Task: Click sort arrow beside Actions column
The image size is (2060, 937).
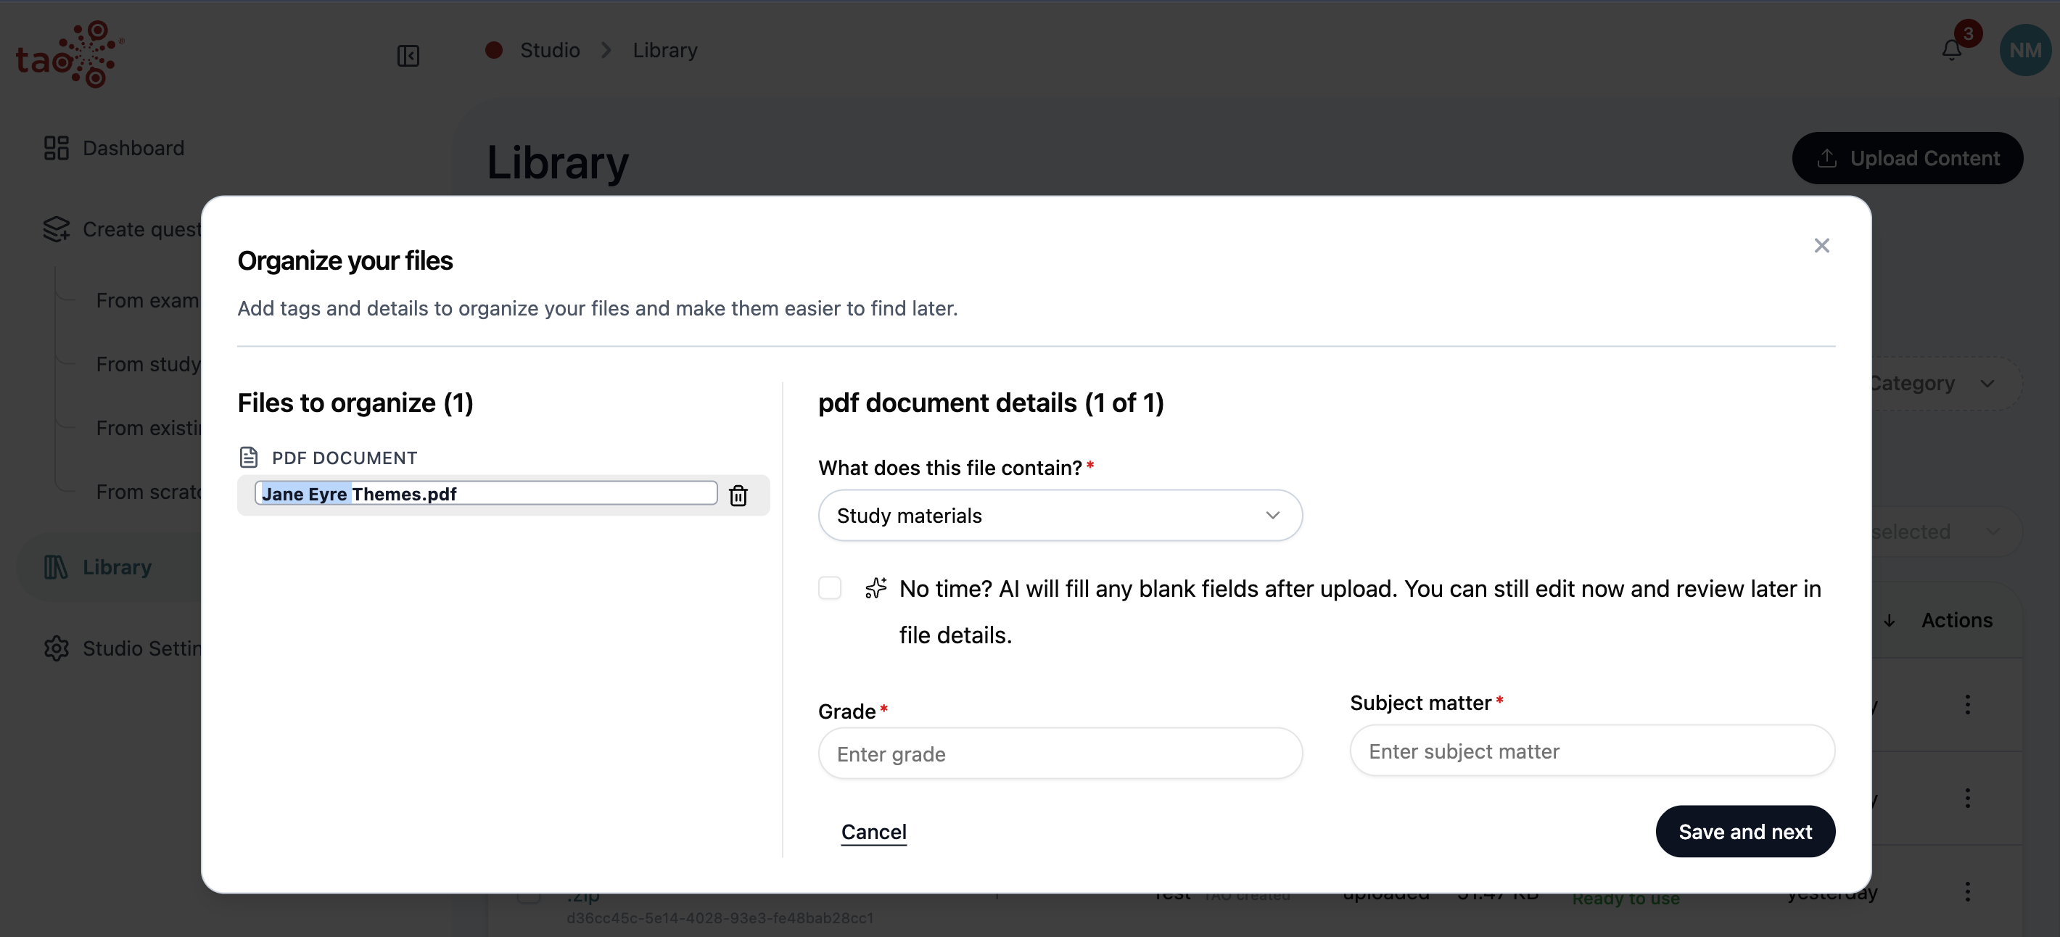Action: (x=1889, y=620)
